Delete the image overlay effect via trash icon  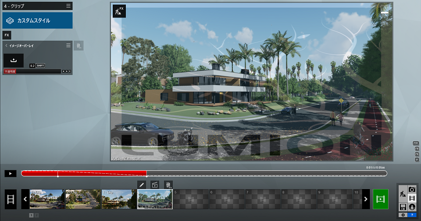coord(78,46)
